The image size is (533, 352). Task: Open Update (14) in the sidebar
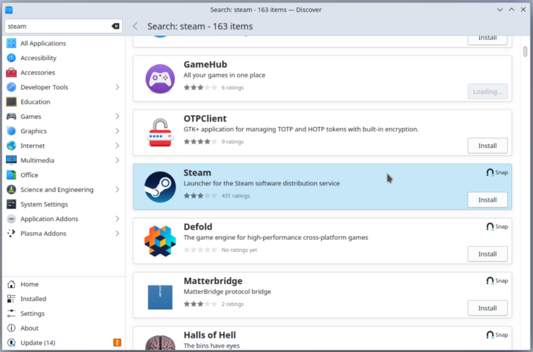(x=38, y=343)
